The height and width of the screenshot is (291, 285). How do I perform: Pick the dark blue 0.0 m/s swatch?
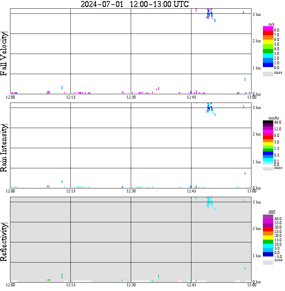[x=268, y=65]
